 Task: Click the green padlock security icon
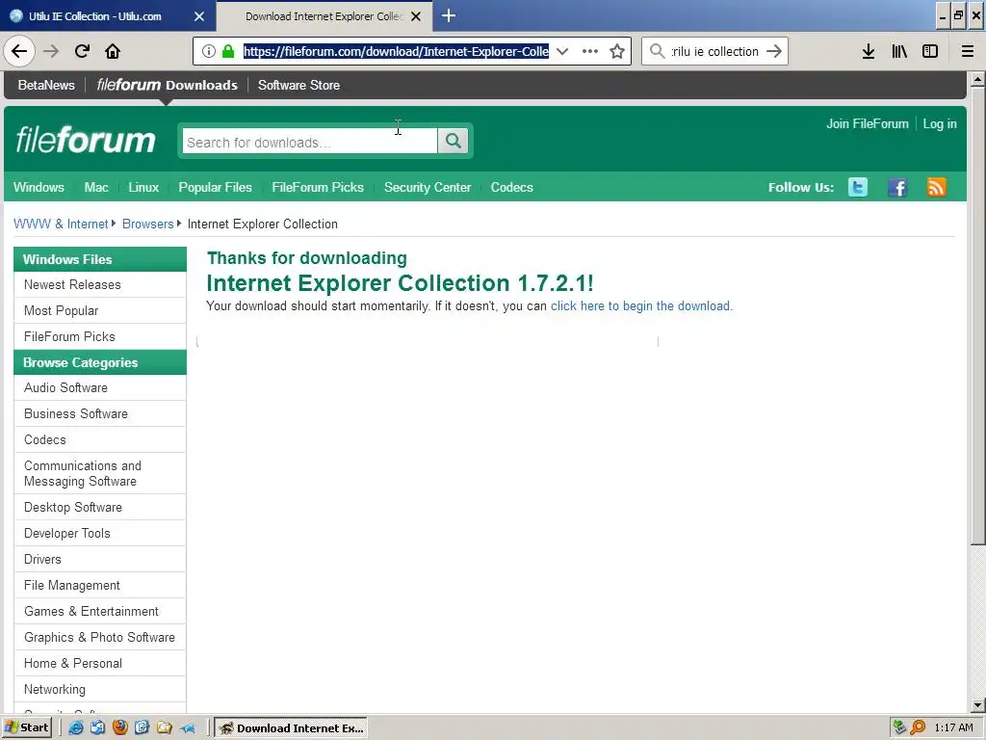click(x=227, y=51)
